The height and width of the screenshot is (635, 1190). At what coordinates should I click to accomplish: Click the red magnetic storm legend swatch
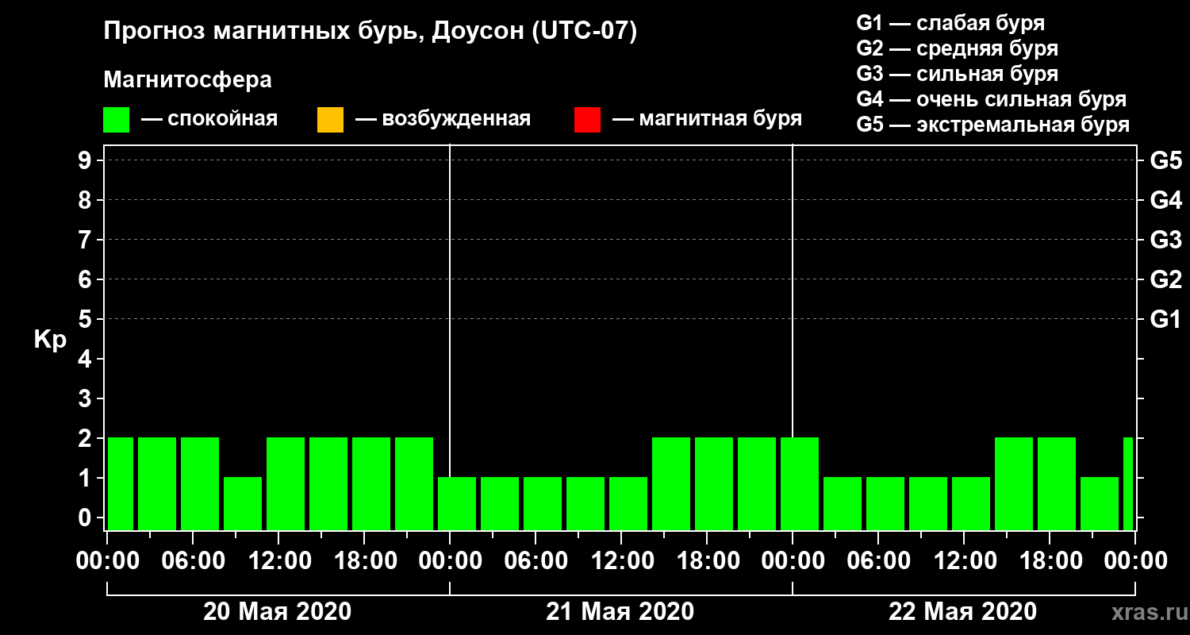[587, 120]
